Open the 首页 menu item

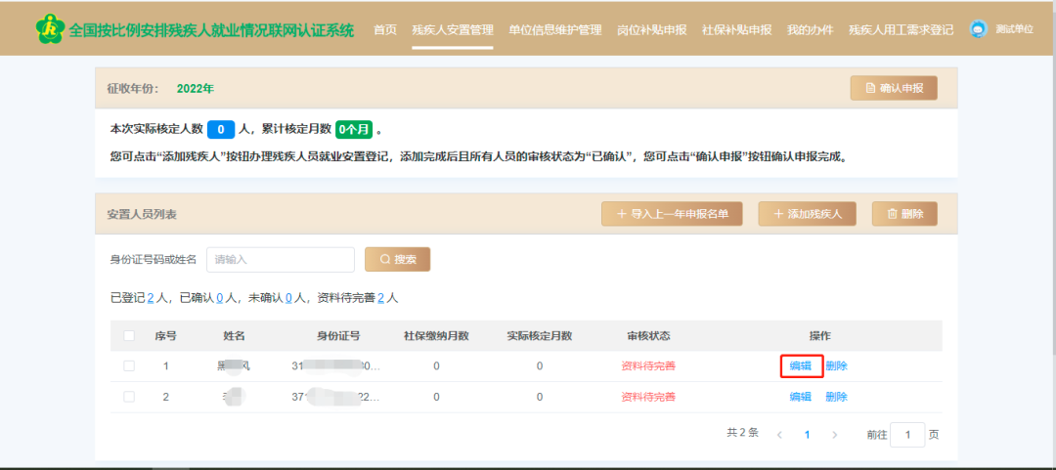385,30
